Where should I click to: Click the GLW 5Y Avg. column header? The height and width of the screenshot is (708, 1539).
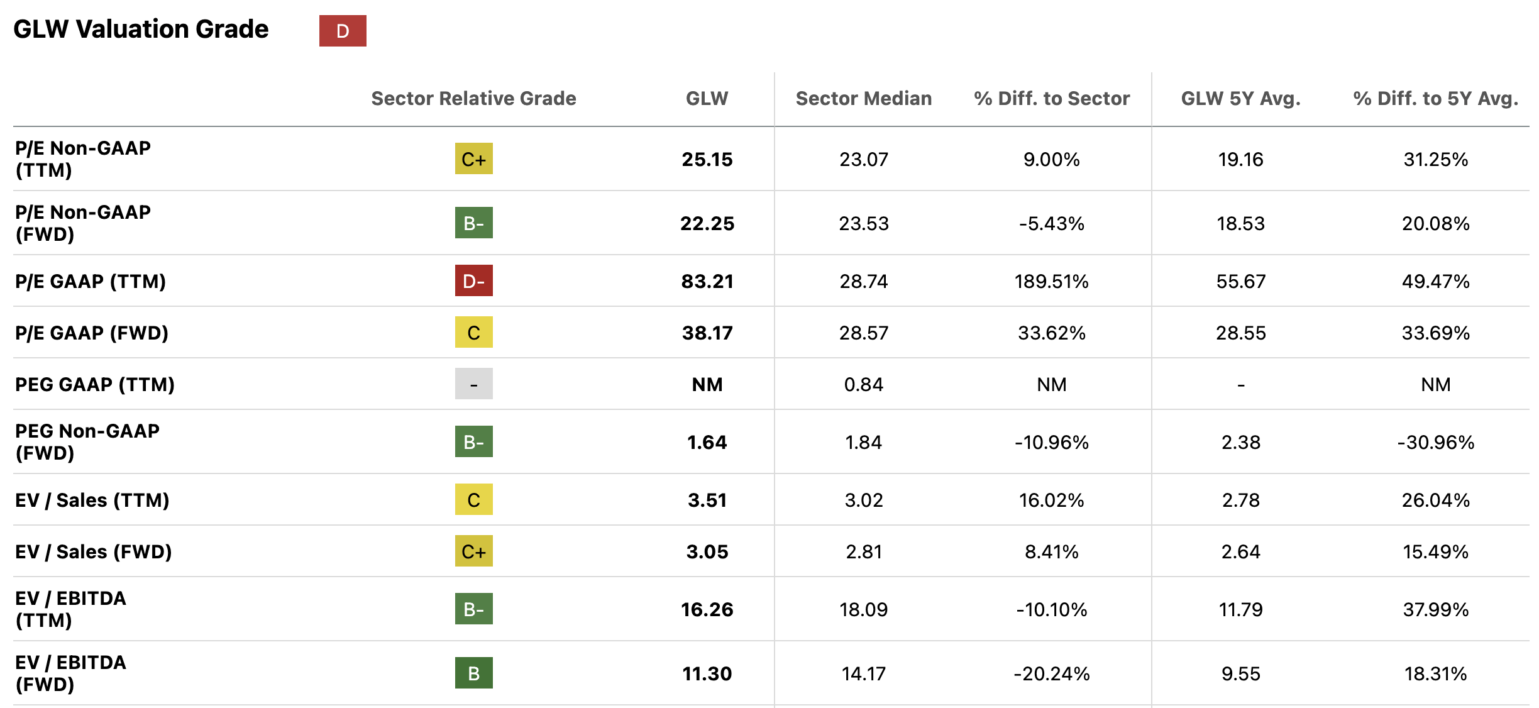[x=1240, y=99]
